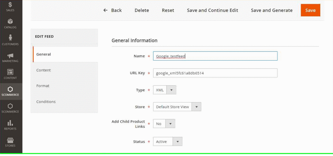Screen dimensions: 333x156
Task: Switch to the Conditions tab
Action: tap(46, 102)
